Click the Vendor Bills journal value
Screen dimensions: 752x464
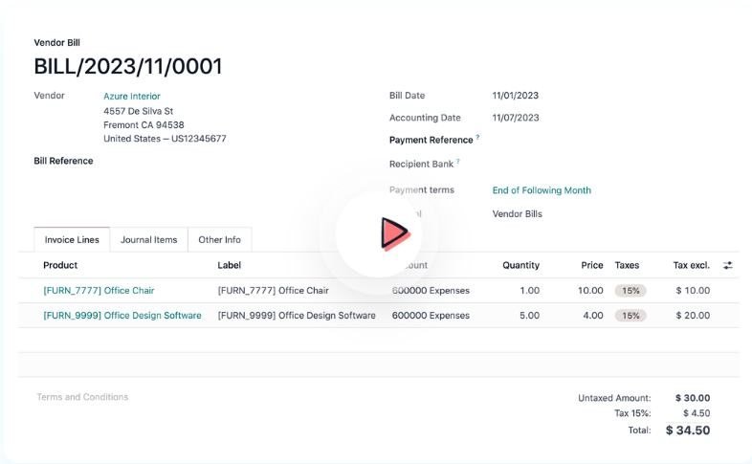pos(517,213)
